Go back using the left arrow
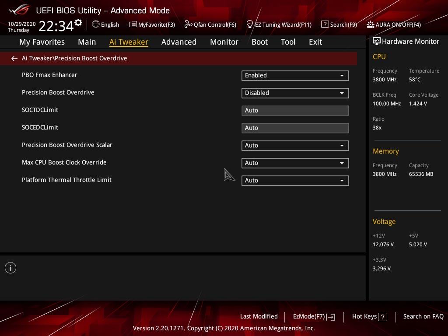Screen dimensions: 448x336 pos(14,59)
